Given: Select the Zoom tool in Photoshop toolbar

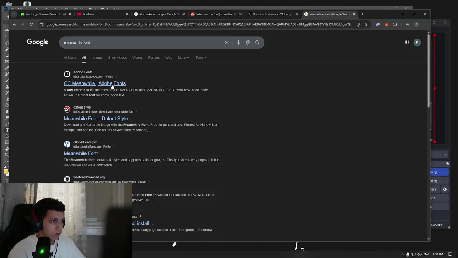Looking at the screenshot, I should tap(7, 155).
